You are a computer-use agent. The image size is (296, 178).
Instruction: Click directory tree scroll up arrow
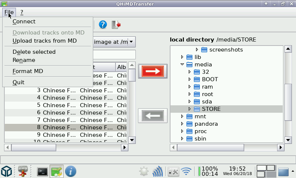[x=288, y=49]
